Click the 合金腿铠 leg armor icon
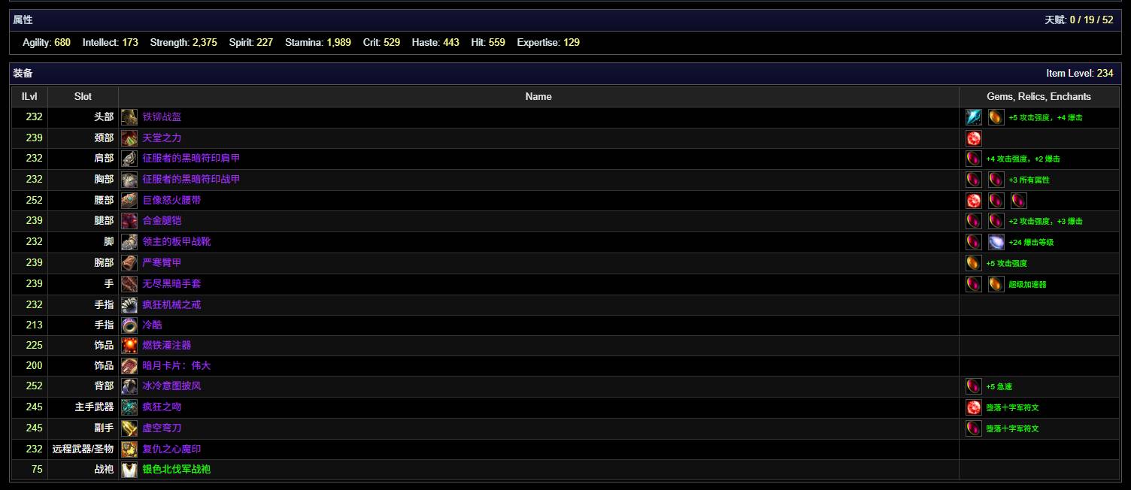Viewport: 1131px width, 490px height. tap(129, 221)
